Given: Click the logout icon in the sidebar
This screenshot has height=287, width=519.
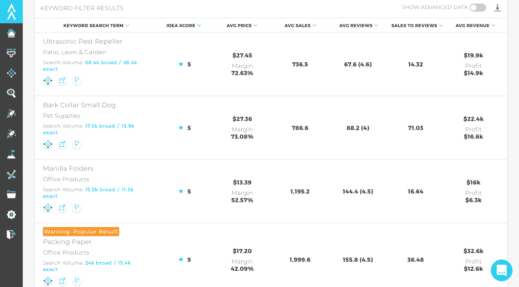Looking at the screenshot, I should click(11, 234).
